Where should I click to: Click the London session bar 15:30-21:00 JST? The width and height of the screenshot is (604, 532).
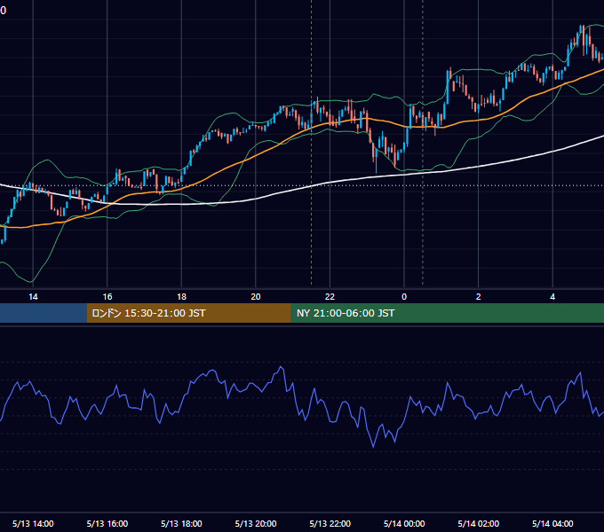point(188,313)
